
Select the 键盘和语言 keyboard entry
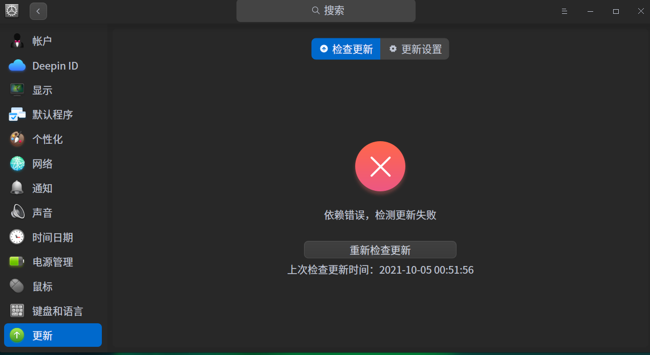tap(53, 311)
